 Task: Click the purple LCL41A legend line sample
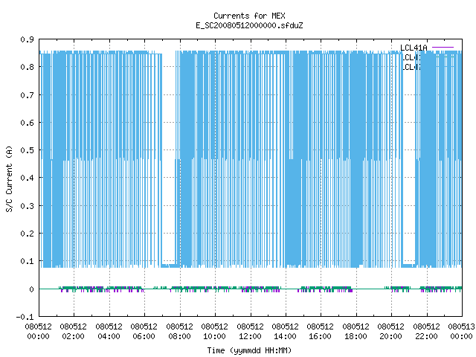tap(443, 48)
